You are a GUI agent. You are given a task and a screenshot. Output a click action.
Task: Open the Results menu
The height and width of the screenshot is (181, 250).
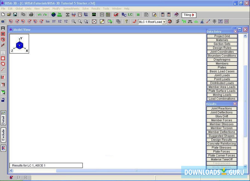coord(96,9)
